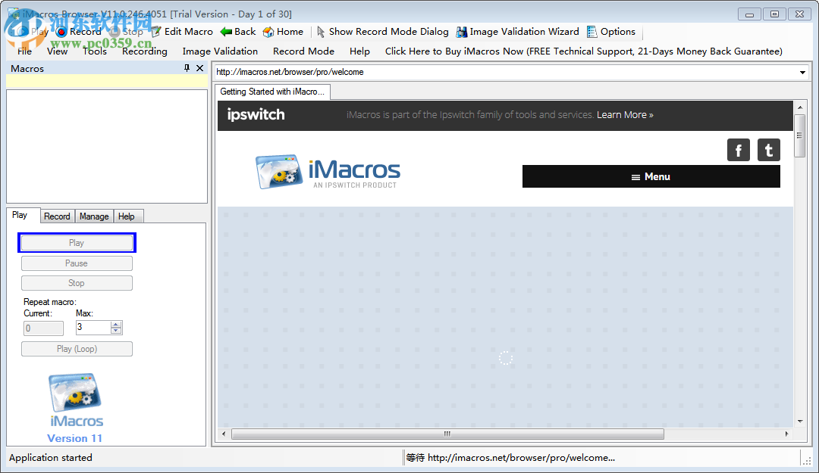
Task: Open the Learn More link
Action: (x=625, y=115)
